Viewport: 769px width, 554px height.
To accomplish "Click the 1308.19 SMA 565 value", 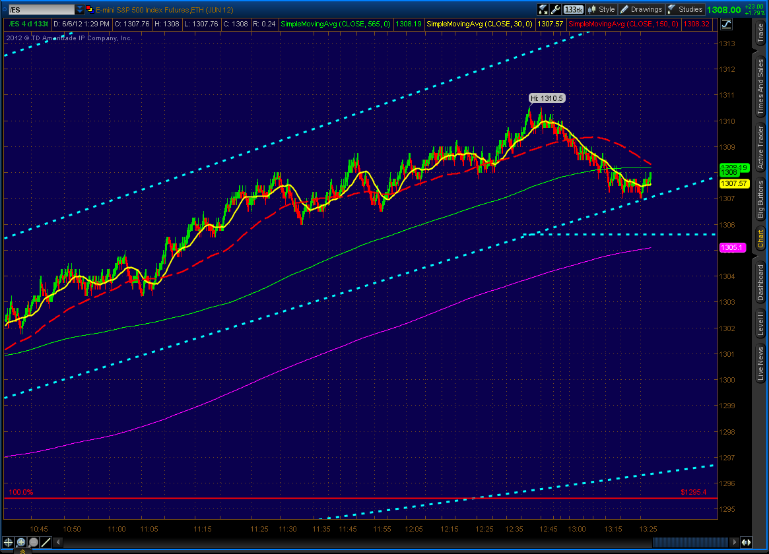I will (408, 24).
